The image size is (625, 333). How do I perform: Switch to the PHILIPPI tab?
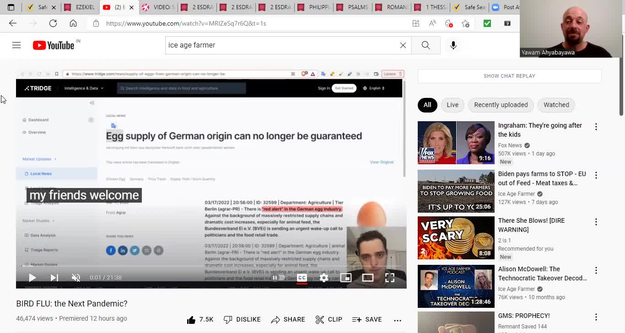pyautogui.click(x=313, y=7)
